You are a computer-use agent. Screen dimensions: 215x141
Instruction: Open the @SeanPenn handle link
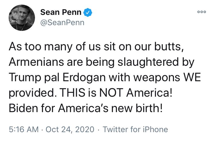tap(62, 23)
